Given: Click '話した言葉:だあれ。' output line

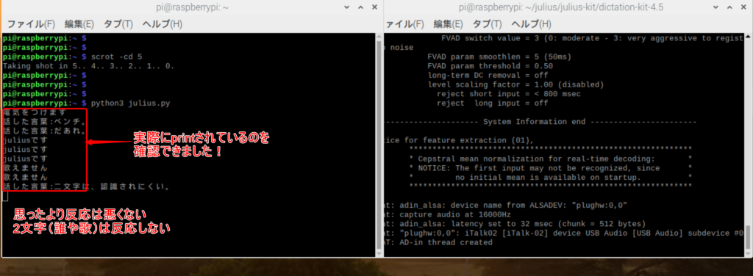Looking at the screenshot, I should pos(45,131).
